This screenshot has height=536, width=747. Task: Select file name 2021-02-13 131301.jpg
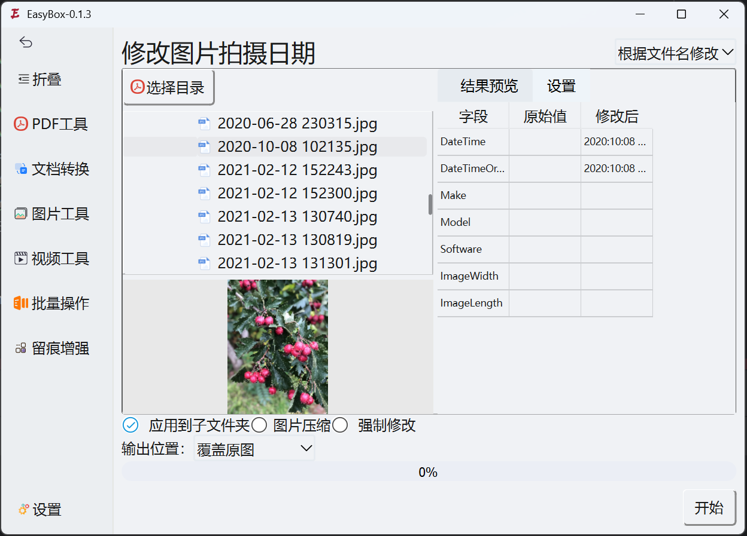click(297, 263)
